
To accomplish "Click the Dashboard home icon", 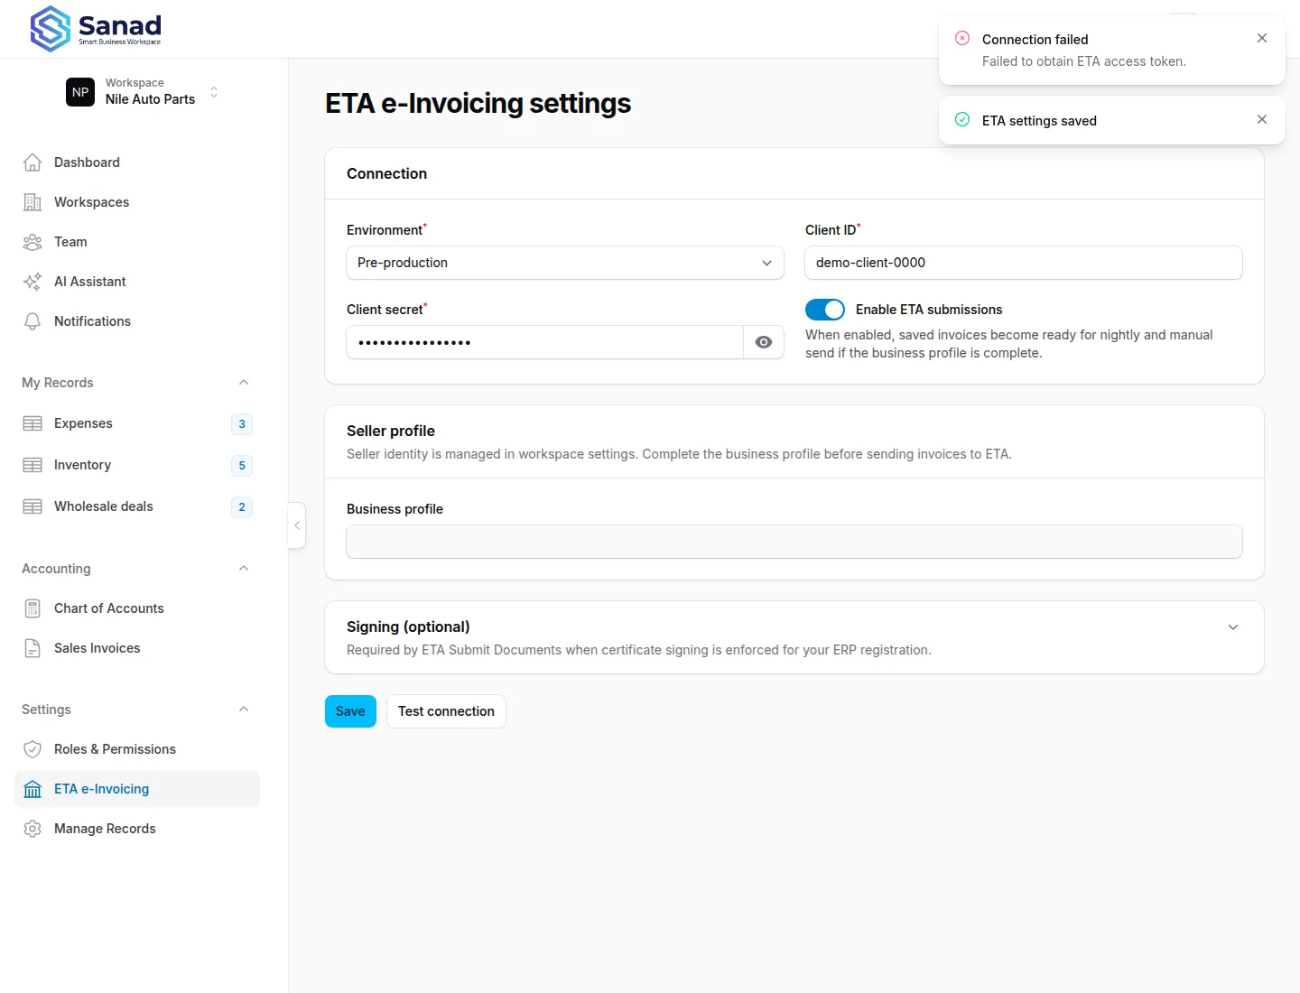I will tap(32, 162).
